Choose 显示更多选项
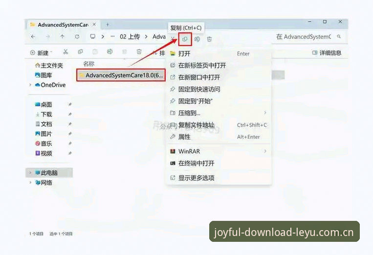The height and width of the screenshot is (255, 373). click(219, 177)
